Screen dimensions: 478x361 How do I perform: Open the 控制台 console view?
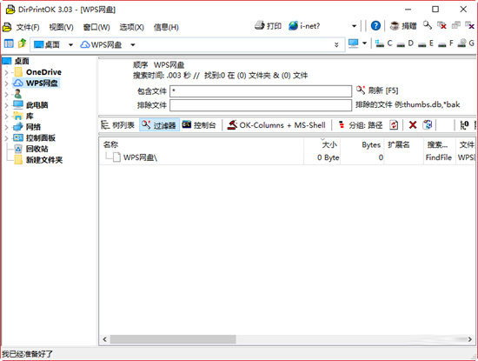(199, 125)
